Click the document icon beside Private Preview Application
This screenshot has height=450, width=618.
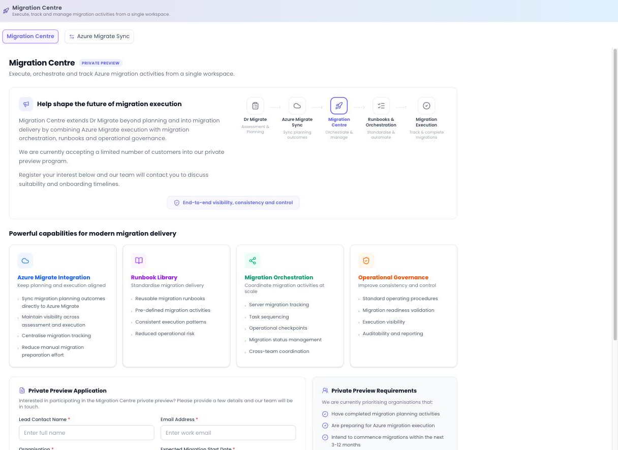22,391
